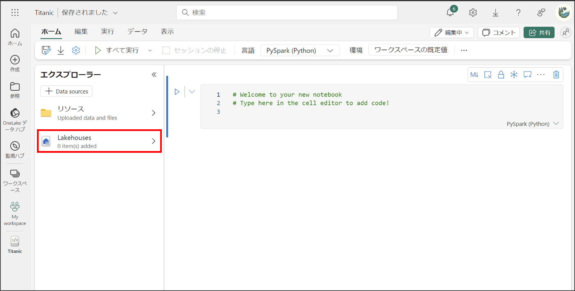Screen dimensions: 575x291
Task: Select Titanic notebook in left sidebar
Action: pyautogui.click(x=15, y=245)
